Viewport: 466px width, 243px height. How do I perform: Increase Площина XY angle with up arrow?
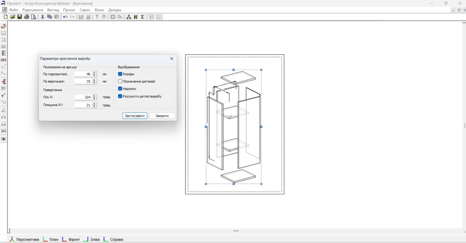tap(94, 104)
